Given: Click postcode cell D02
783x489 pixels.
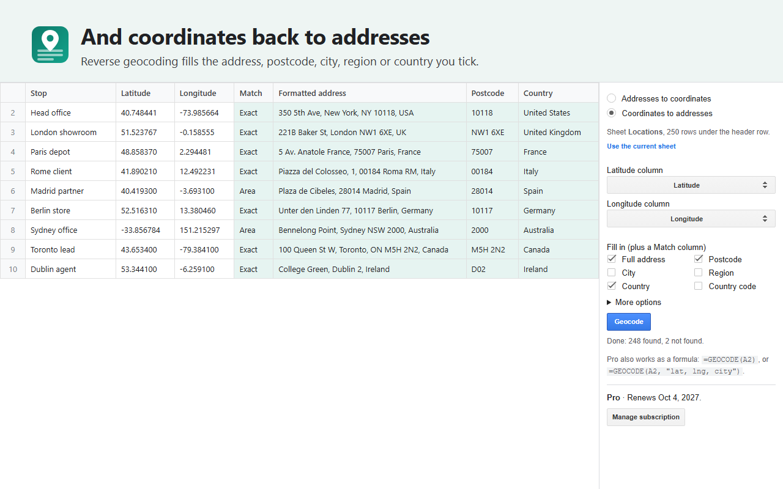Looking at the screenshot, I should coord(492,269).
